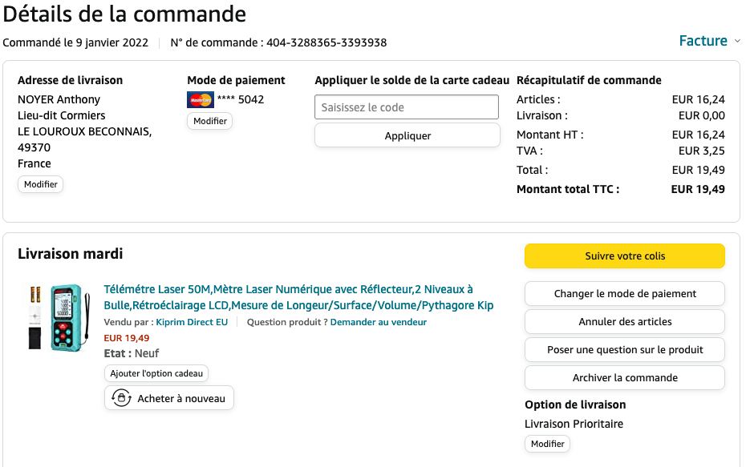Image resolution: width=746 pixels, height=467 pixels.
Task: Modify the Livraison Prioritaire delivery option
Action: click(x=547, y=444)
